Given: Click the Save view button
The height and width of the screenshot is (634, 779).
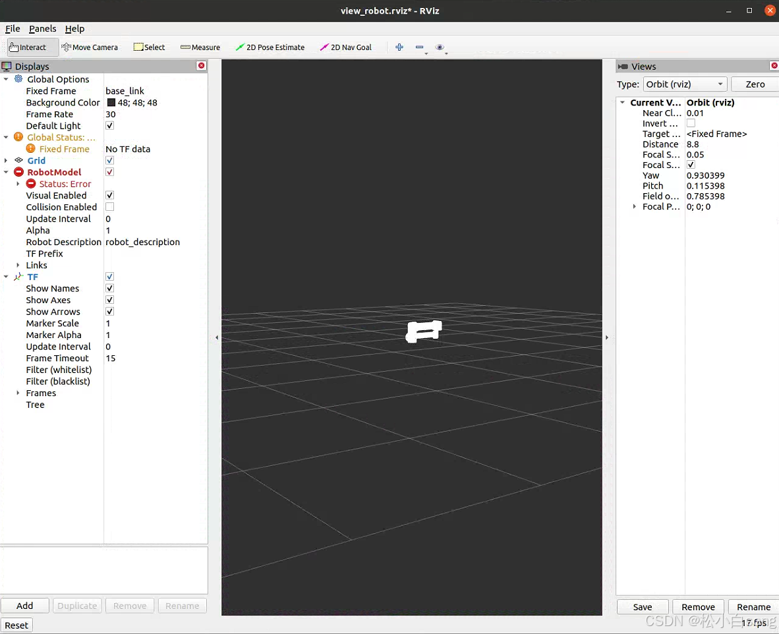Looking at the screenshot, I should tap(643, 607).
